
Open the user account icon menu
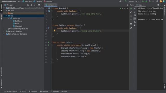[121, 1]
